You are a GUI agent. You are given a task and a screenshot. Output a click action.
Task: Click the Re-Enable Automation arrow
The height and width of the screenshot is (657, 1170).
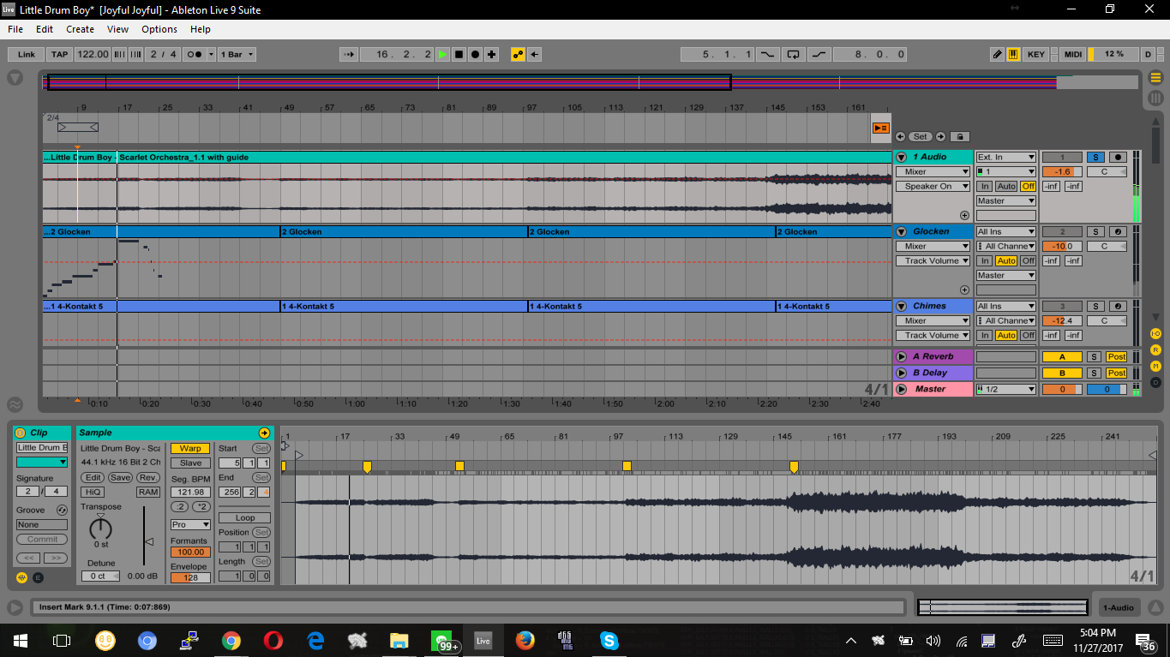click(534, 54)
